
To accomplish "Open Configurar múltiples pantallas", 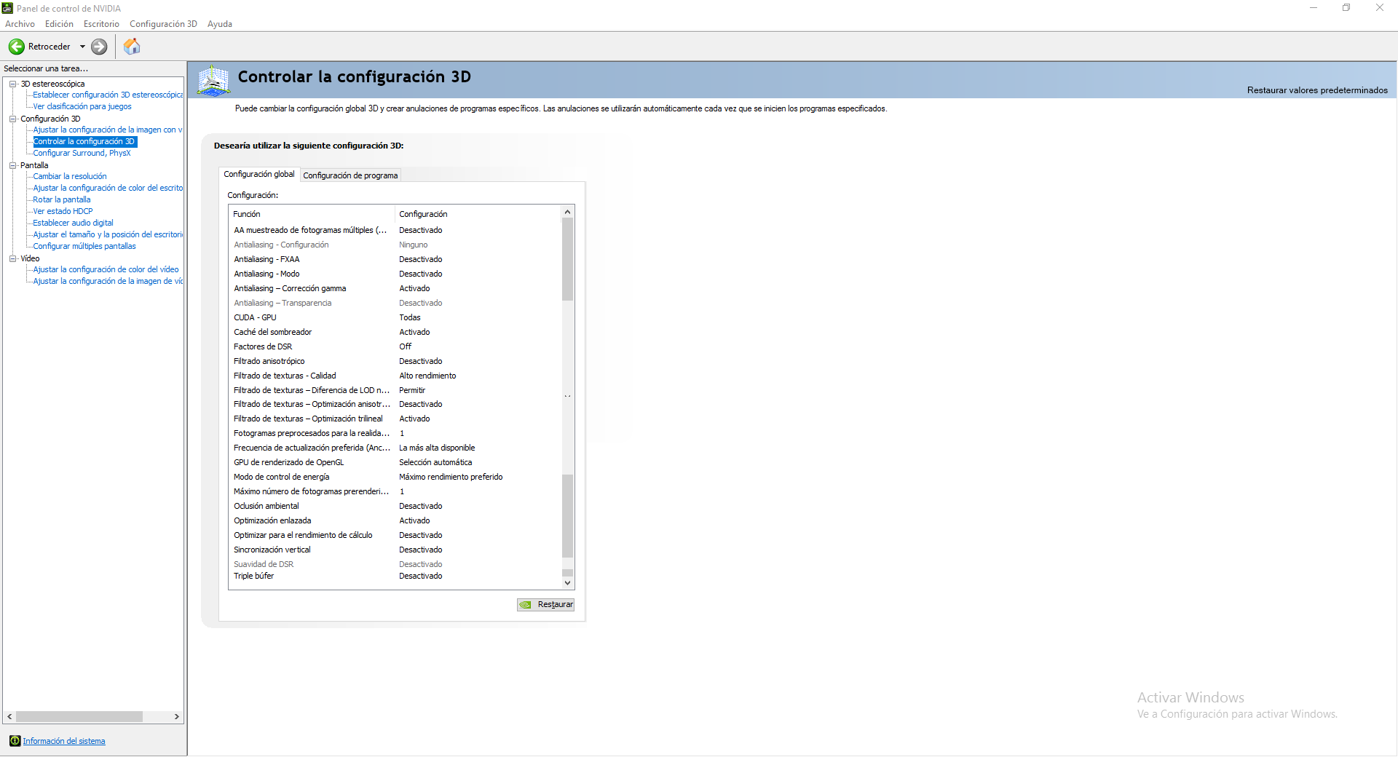I will [x=84, y=246].
